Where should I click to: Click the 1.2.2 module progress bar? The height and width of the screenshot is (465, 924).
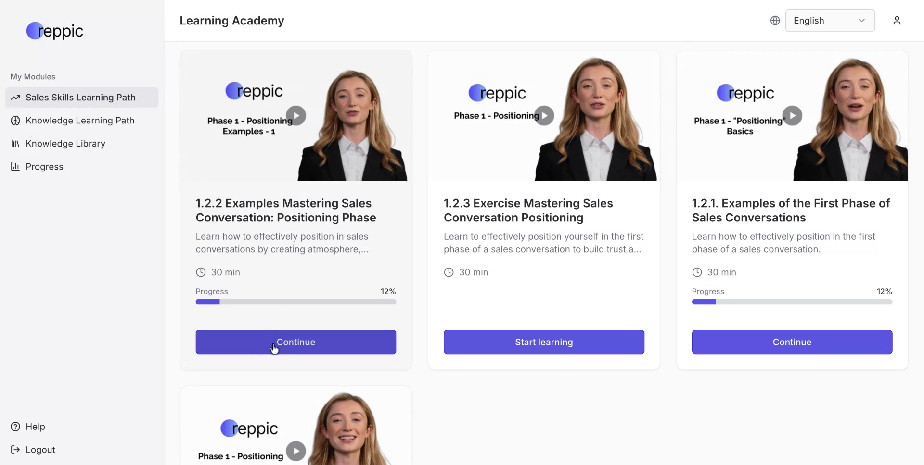[296, 302]
